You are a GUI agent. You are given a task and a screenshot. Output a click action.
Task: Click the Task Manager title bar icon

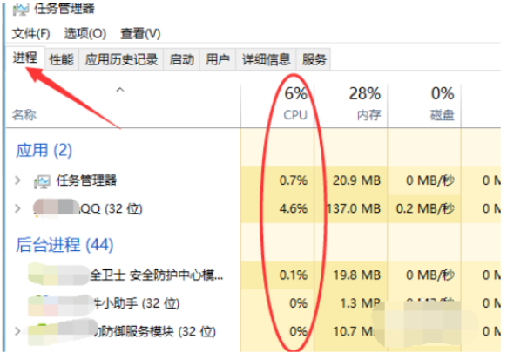point(21,9)
